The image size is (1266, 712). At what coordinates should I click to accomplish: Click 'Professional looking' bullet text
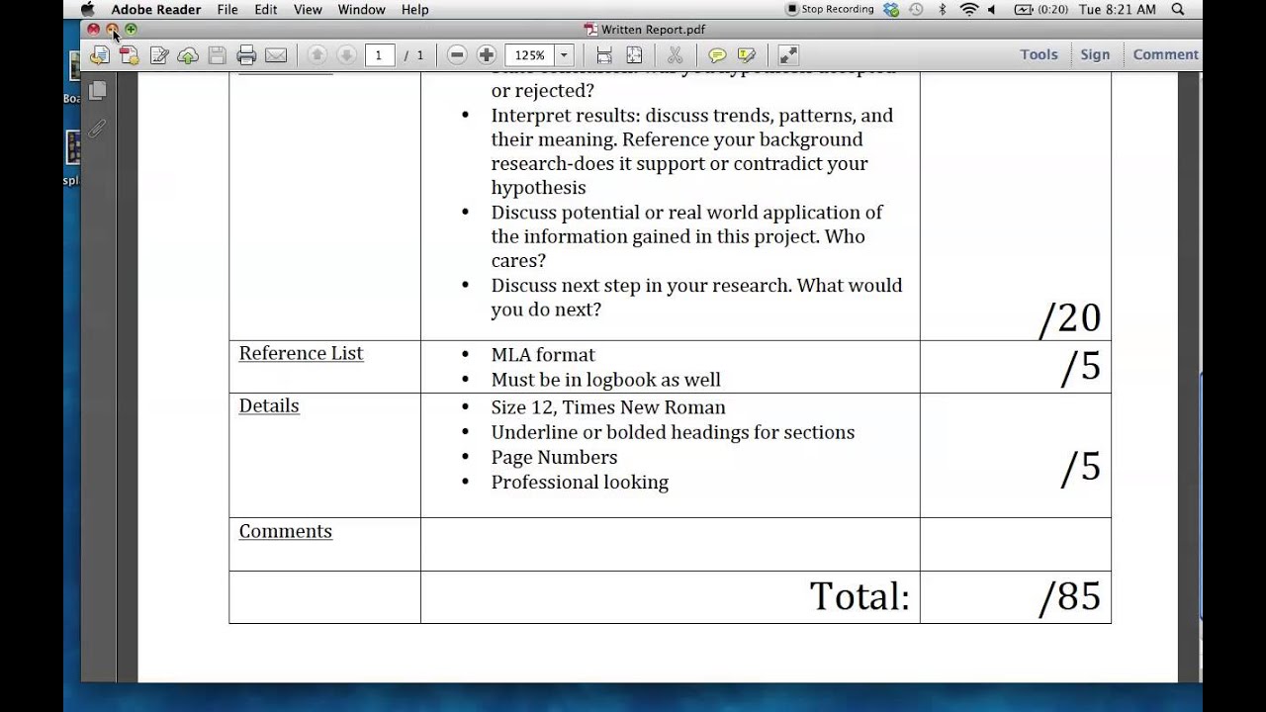click(580, 483)
